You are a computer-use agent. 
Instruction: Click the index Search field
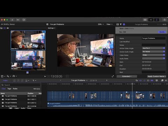click(21, 85)
